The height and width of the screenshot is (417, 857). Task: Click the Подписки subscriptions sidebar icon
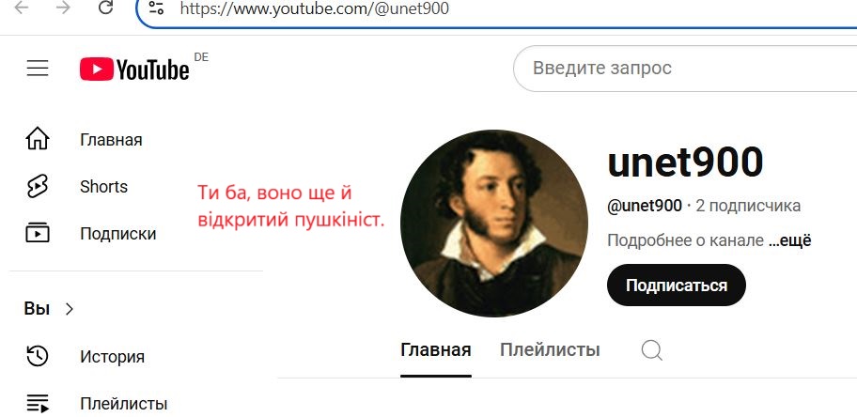coord(38,233)
